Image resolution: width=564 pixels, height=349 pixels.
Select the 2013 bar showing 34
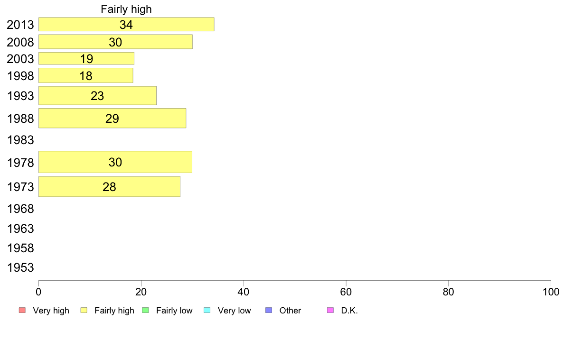click(126, 24)
